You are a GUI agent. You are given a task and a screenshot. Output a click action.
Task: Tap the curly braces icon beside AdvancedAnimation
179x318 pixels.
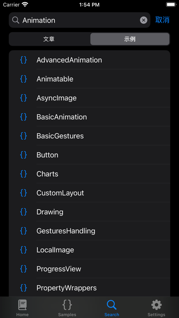[23, 60]
